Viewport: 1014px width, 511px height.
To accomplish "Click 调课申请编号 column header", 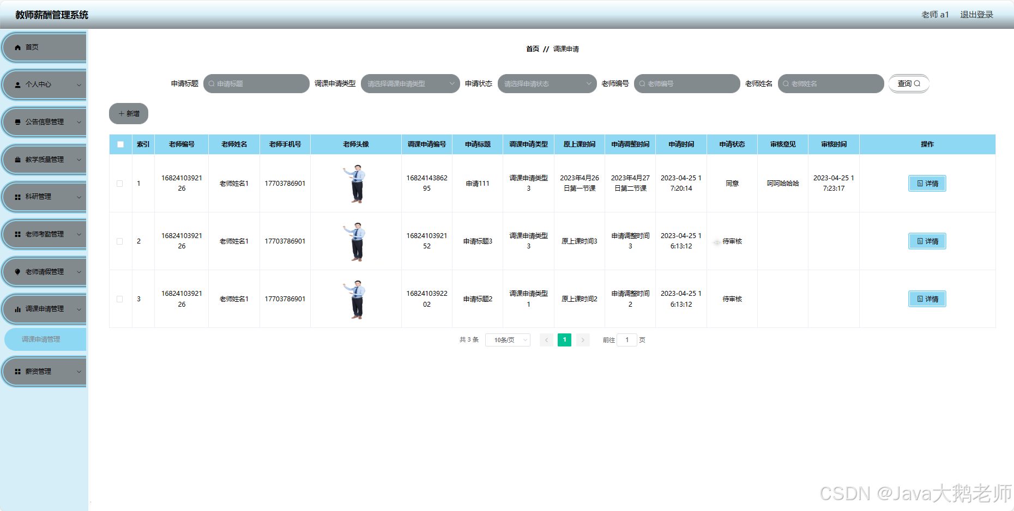I will tap(427, 144).
